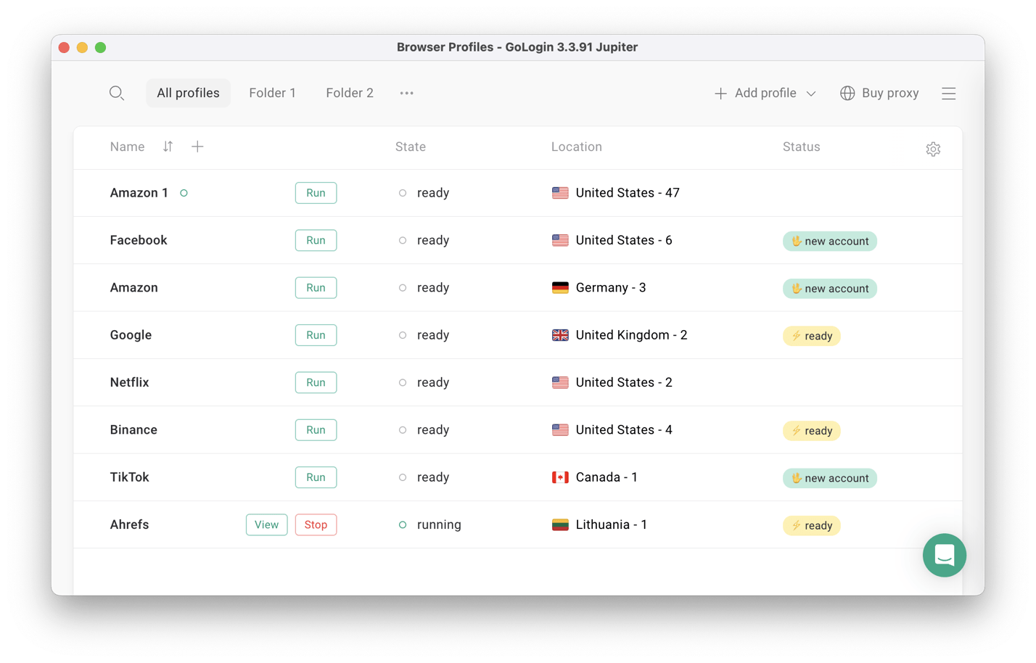Viewport: 1036px width, 663px height.
Task: Click Google's ready status tag
Action: (x=811, y=336)
